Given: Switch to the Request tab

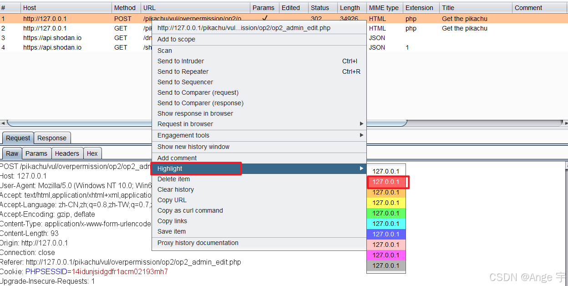Looking at the screenshot, I should coord(18,138).
